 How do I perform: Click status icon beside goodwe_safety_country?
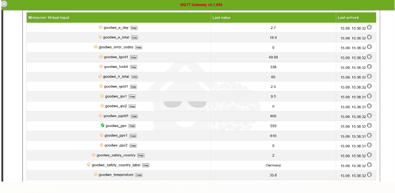click(93, 155)
